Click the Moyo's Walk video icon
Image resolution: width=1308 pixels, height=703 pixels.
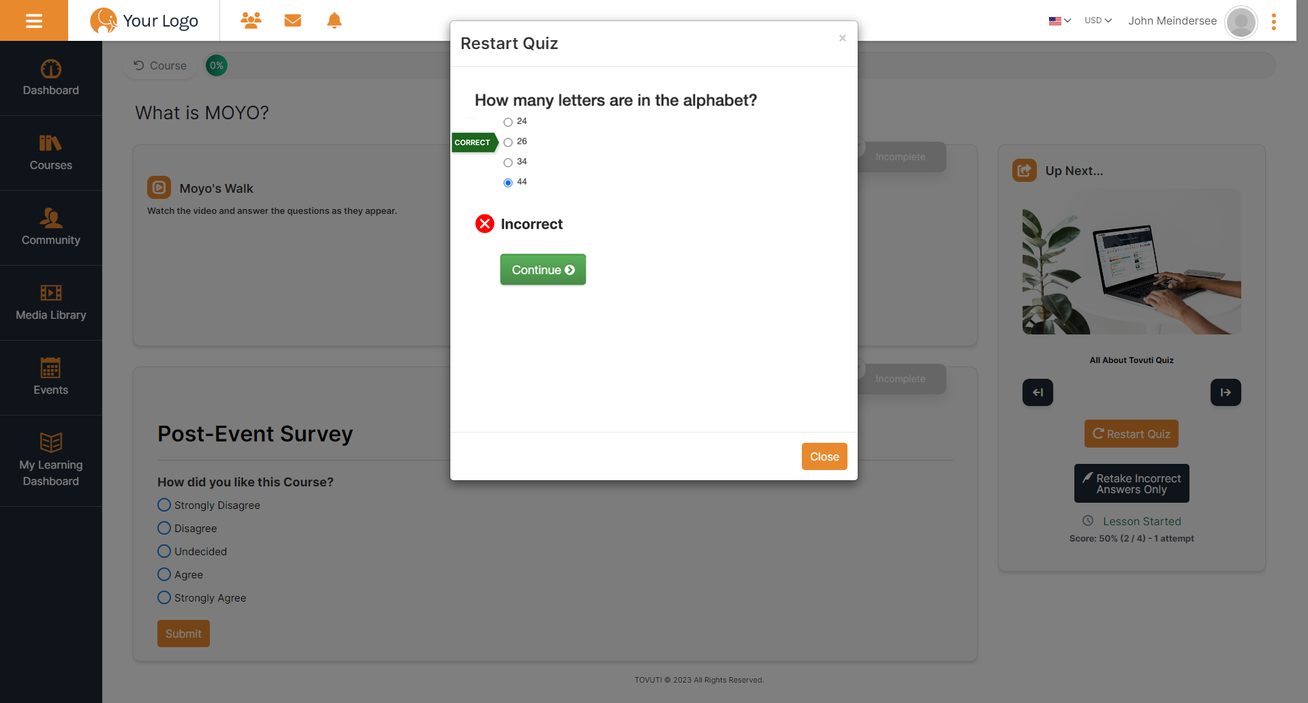(159, 187)
